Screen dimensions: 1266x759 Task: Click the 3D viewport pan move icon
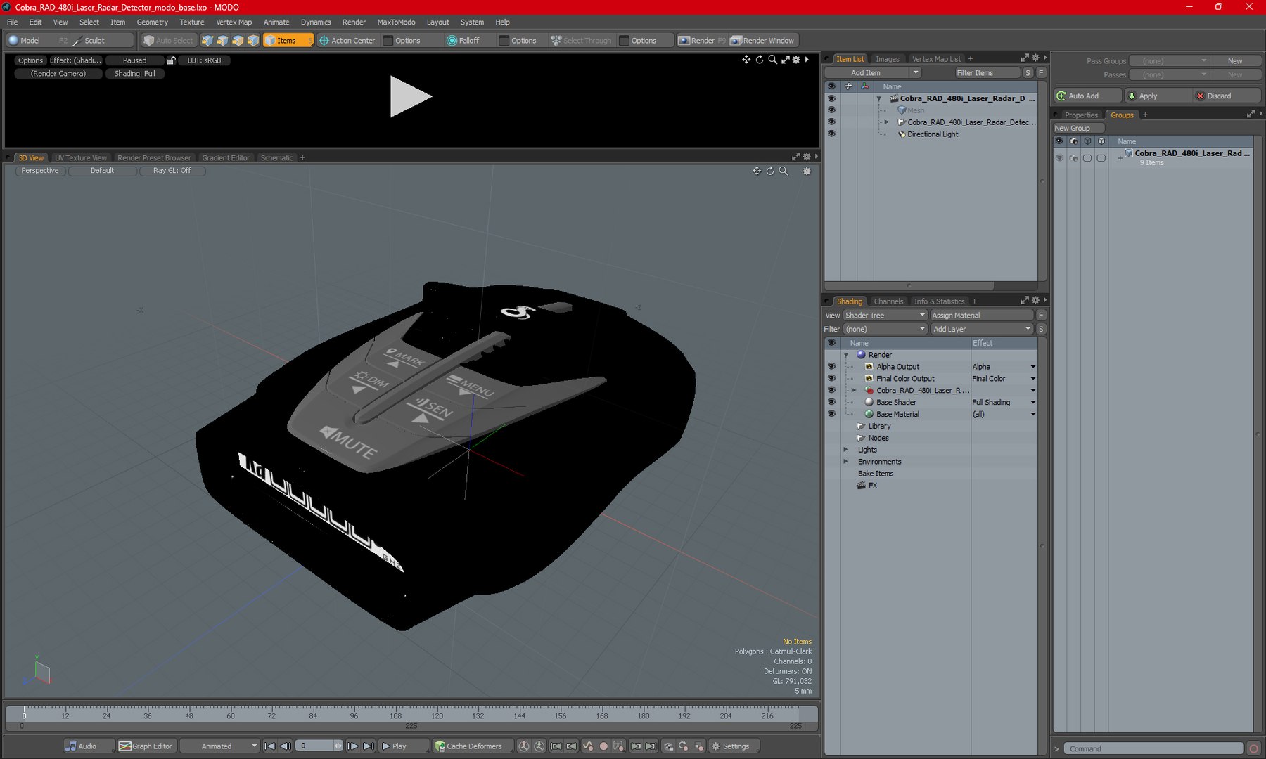757,171
